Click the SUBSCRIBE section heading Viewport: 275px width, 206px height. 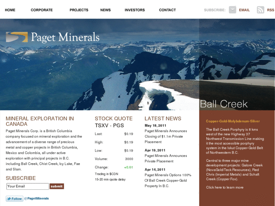pyautogui.click(x=21, y=178)
